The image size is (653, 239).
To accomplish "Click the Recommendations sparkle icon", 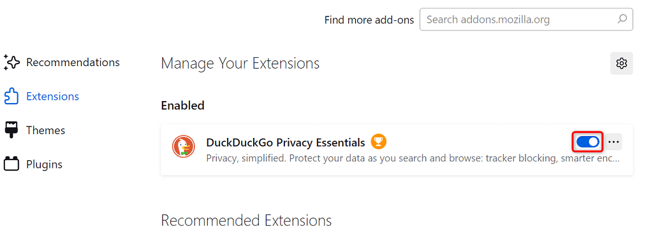I will click(11, 62).
